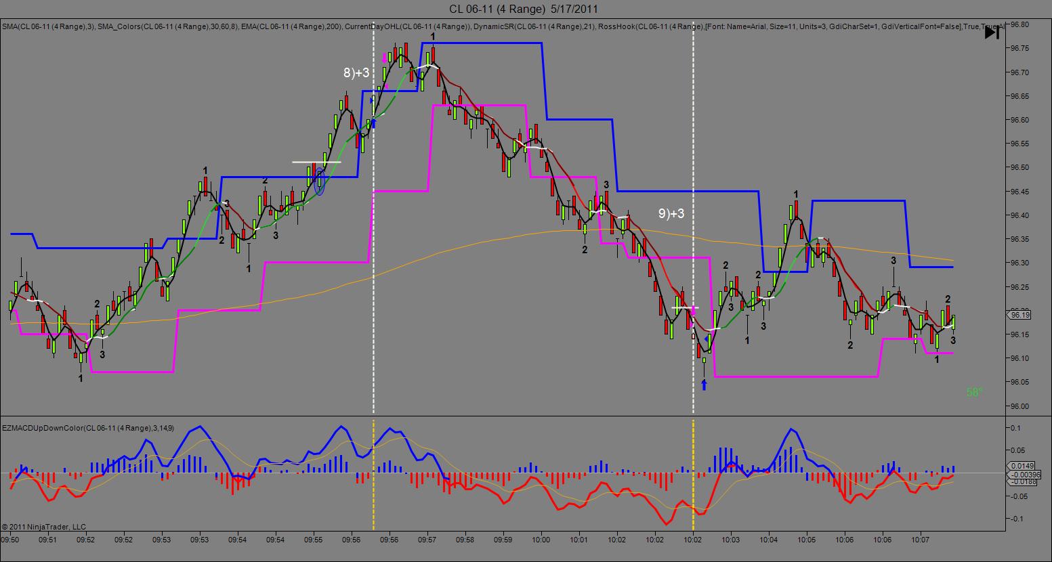Click the '© 2011 NinjaTrader, LLC' text
This screenshot has width=1052, height=562.
coord(44,527)
